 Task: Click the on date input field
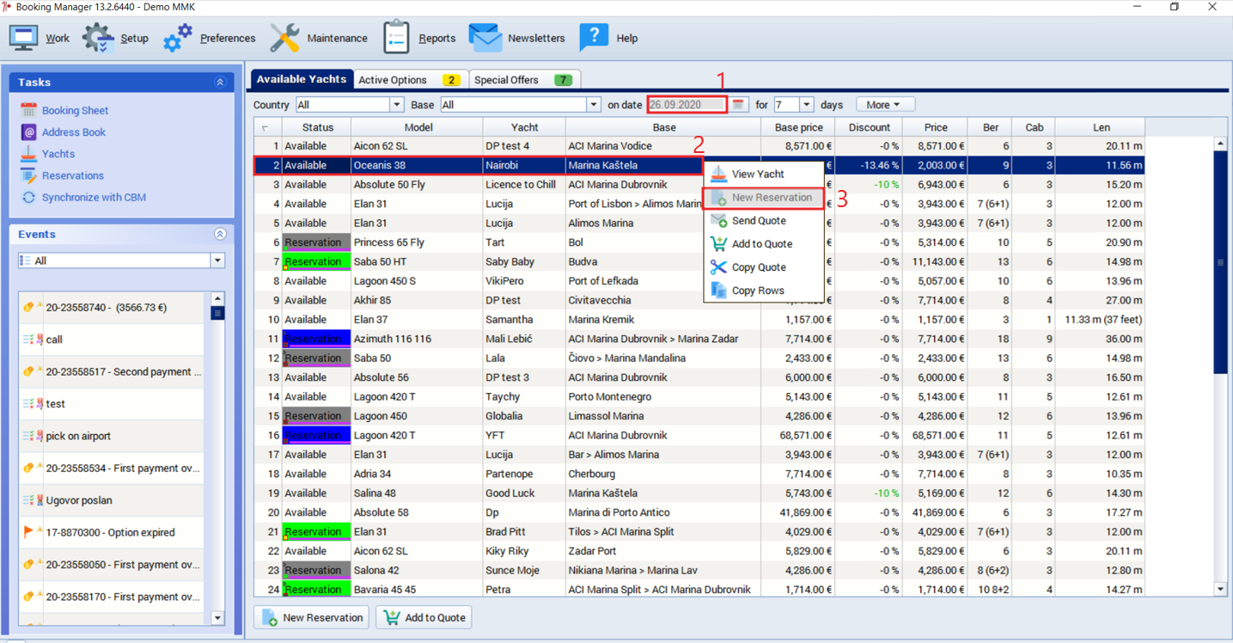(687, 105)
